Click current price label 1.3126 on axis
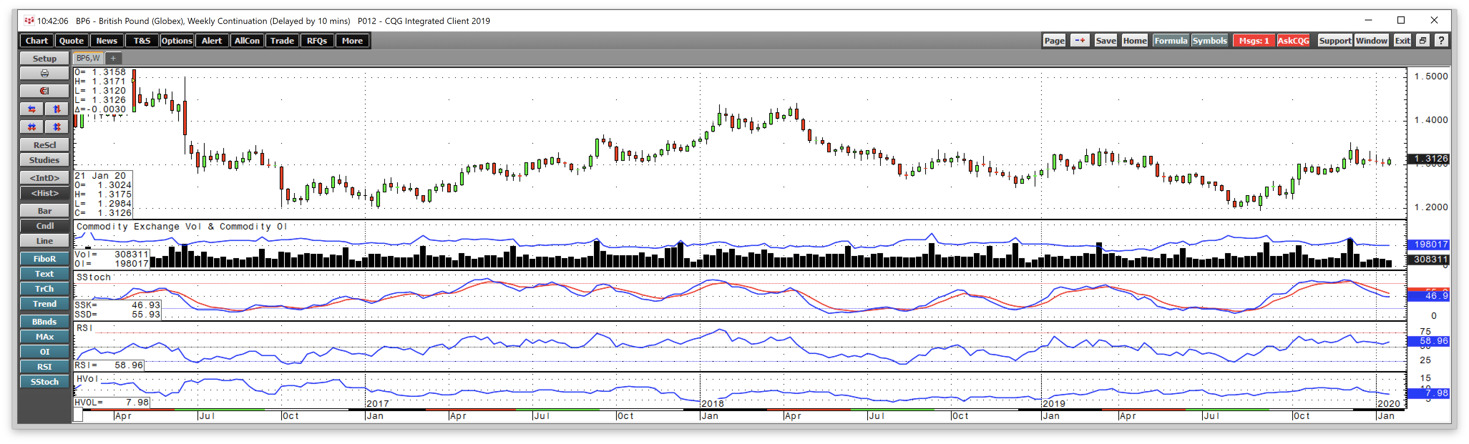The image size is (1469, 444). (x=1428, y=158)
